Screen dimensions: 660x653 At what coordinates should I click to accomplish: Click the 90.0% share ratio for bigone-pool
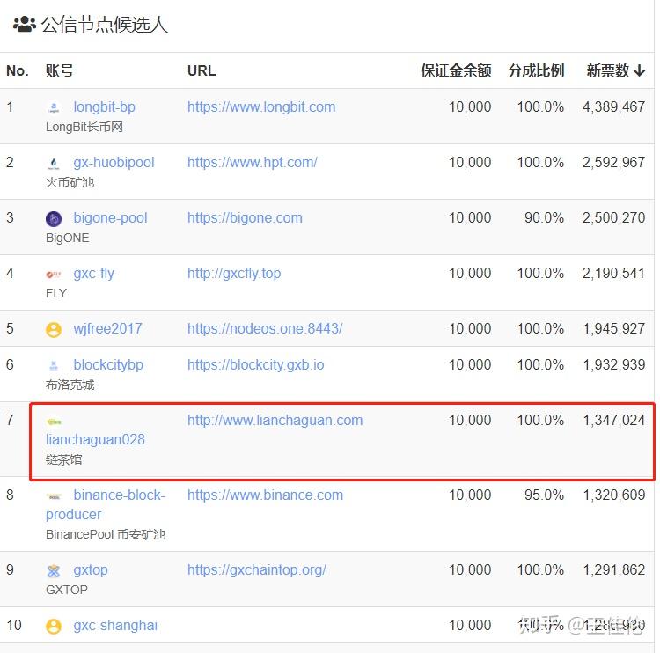click(x=544, y=218)
